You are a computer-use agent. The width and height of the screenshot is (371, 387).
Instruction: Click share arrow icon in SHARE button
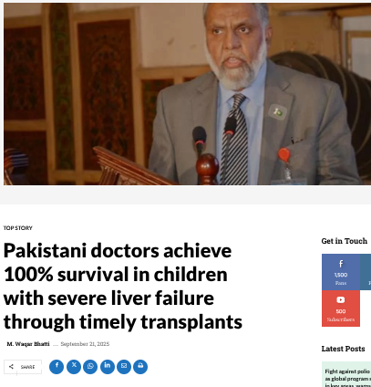[x=11, y=367]
